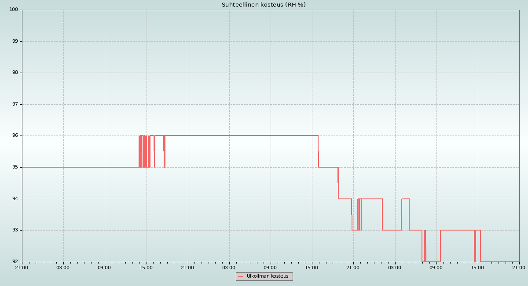Select the 99 y-axis label

(15, 41)
